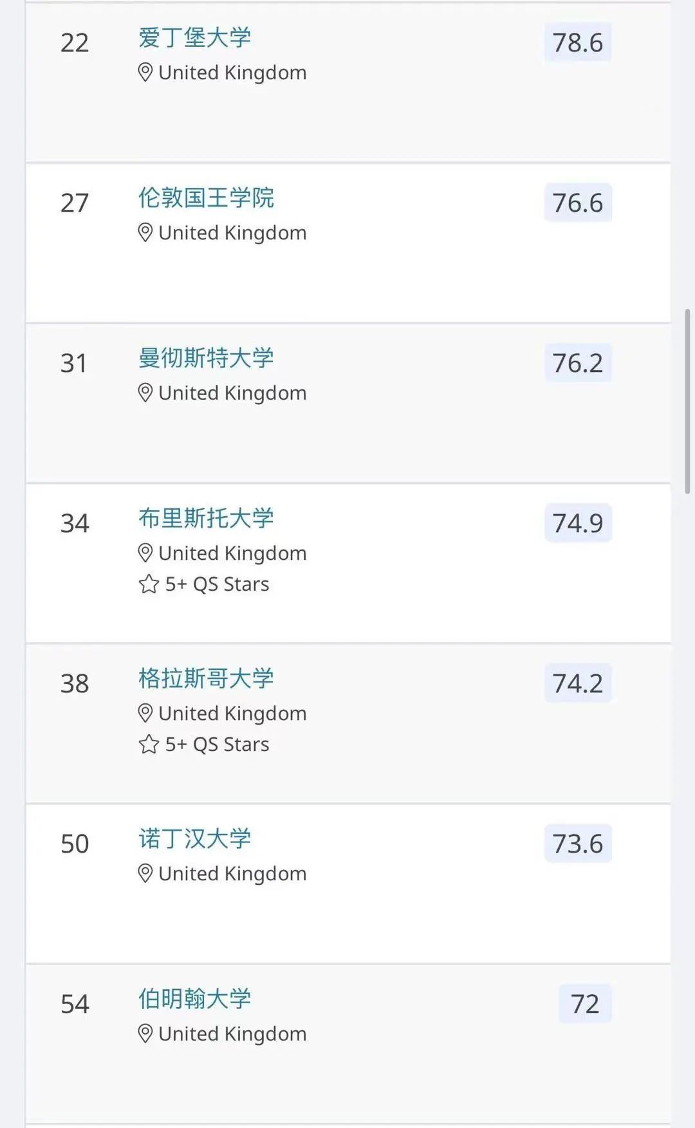Click location pin icon under 爱丁堡大学
This screenshot has width=695, height=1128.
tap(145, 73)
